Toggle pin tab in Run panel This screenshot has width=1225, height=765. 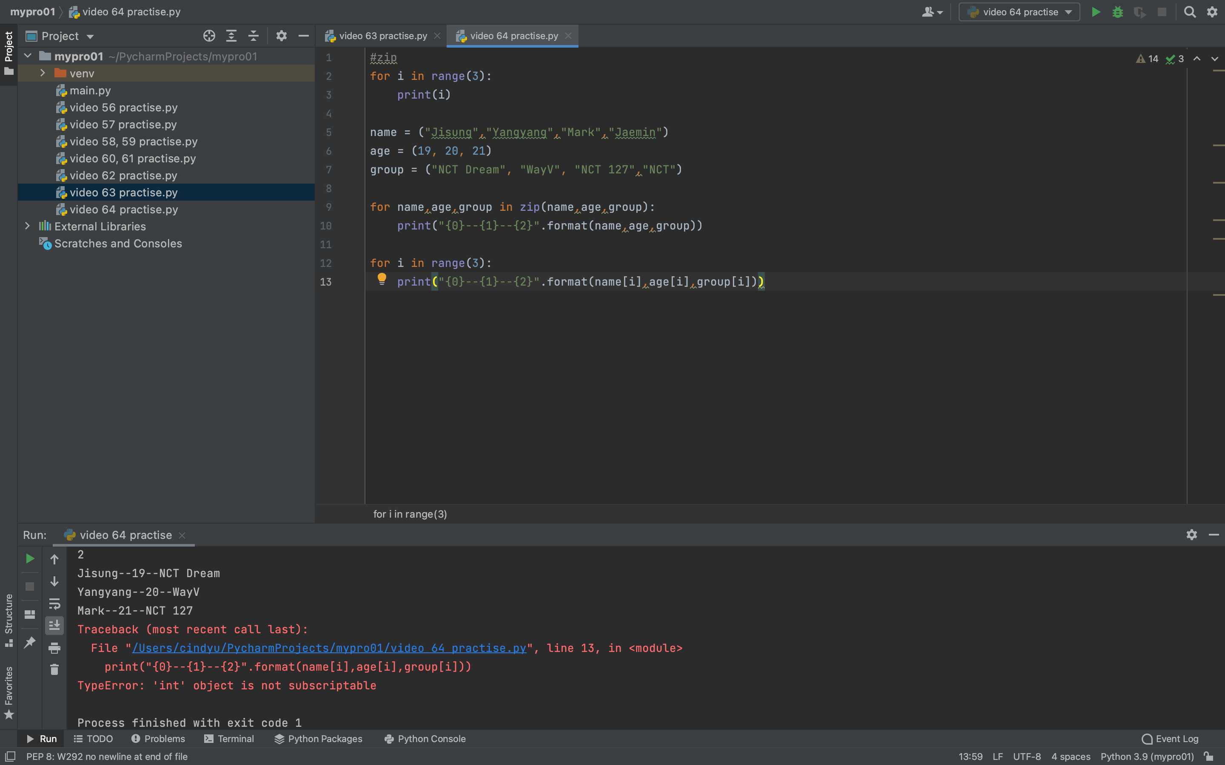[30, 642]
